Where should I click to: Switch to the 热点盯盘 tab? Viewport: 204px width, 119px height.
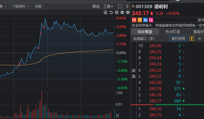(173, 32)
